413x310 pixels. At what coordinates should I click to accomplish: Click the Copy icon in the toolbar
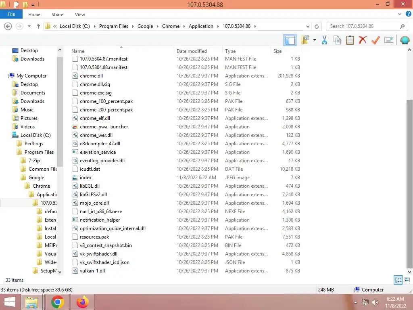(337, 40)
